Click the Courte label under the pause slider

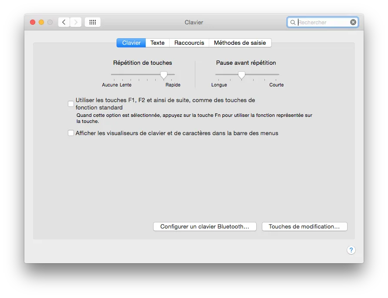click(276, 85)
